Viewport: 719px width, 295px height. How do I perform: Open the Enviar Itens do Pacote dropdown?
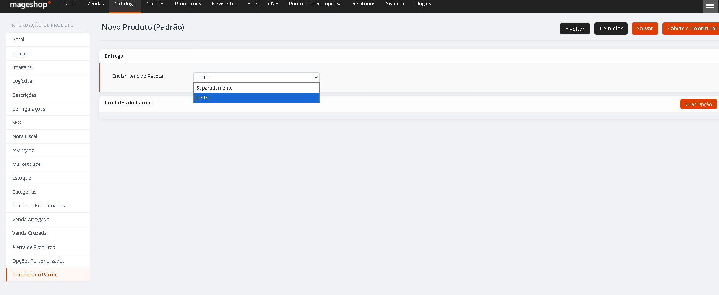[x=256, y=77]
